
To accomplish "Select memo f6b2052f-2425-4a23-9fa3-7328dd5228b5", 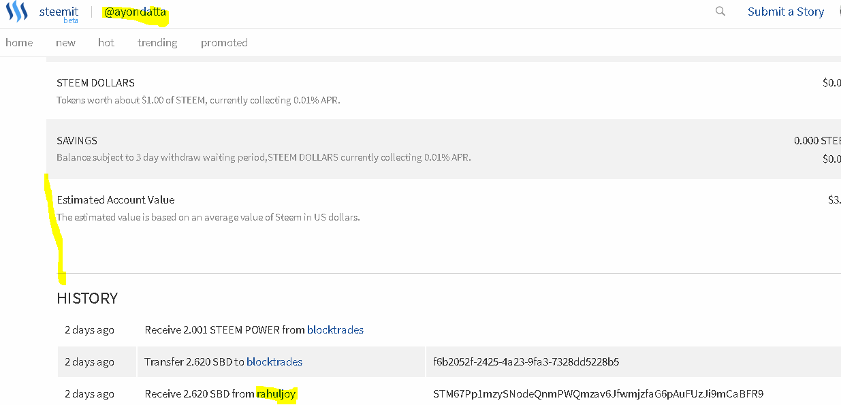I will (x=526, y=362).
